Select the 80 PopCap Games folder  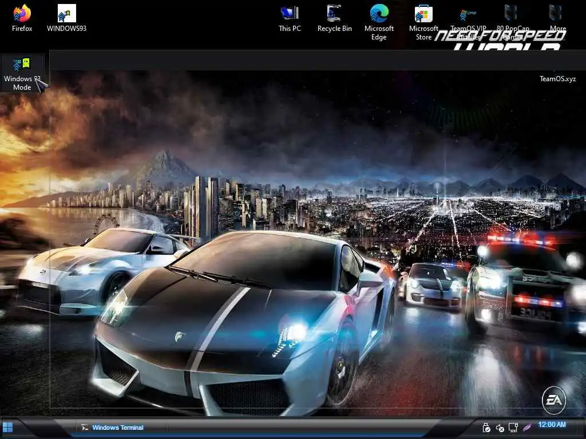pyautogui.click(x=513, y=22)
